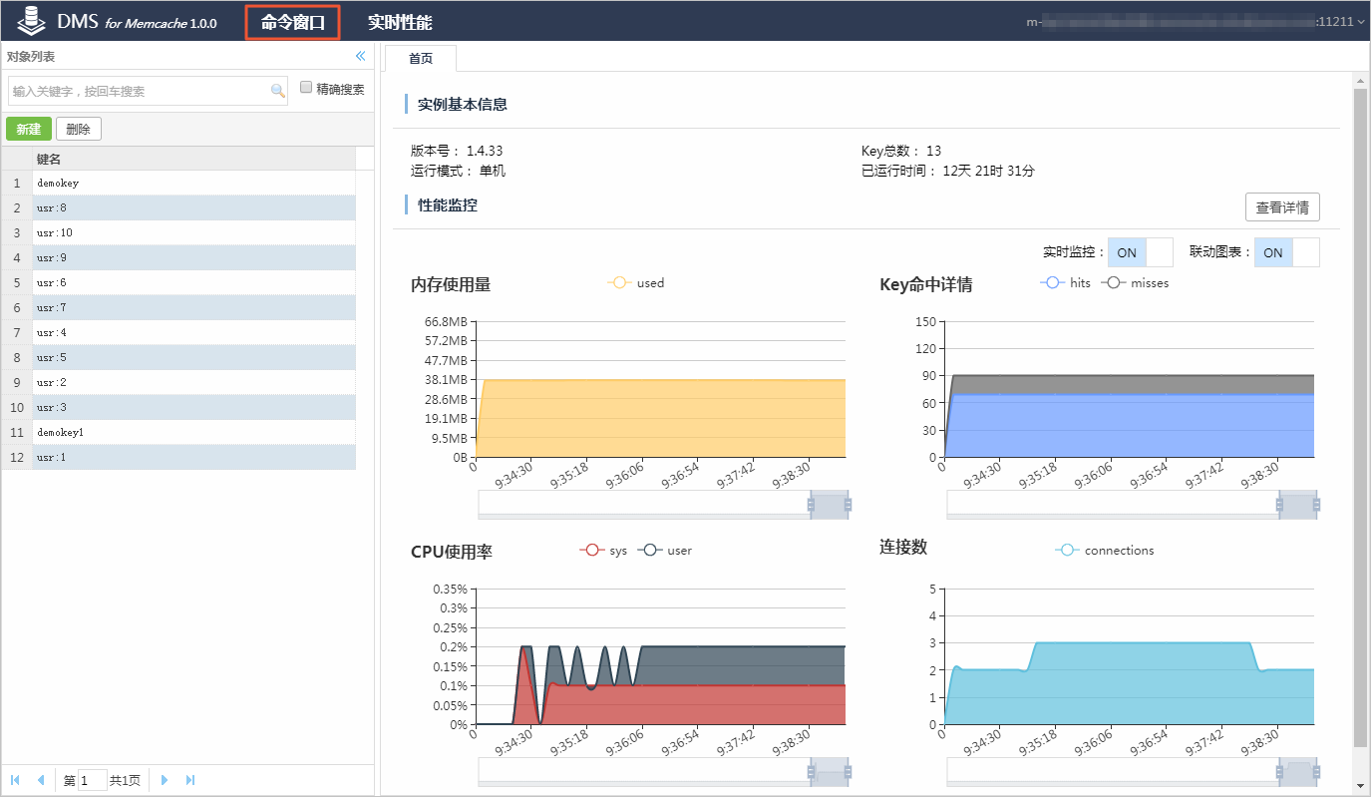The image size is (1371, 797).
Task: Go to next page of key list
Action: 165,780
